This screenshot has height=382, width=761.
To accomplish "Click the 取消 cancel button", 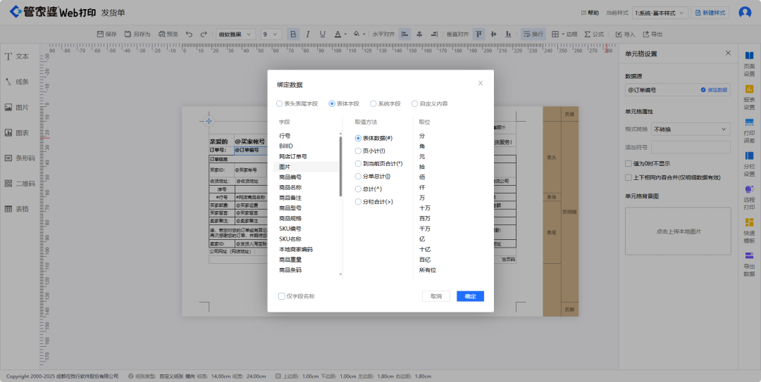I will coord(435,296).
